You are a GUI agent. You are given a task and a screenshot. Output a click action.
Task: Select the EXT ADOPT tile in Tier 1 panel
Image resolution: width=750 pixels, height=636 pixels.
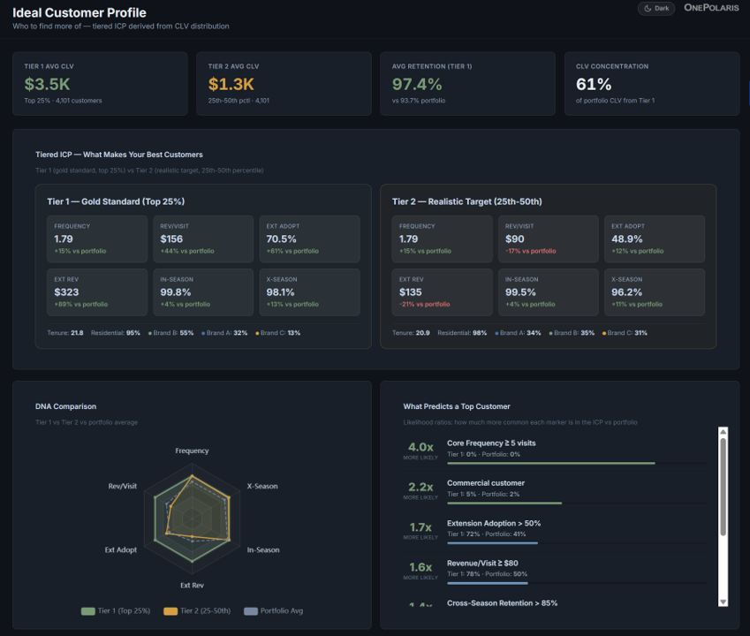pos(309,238)
